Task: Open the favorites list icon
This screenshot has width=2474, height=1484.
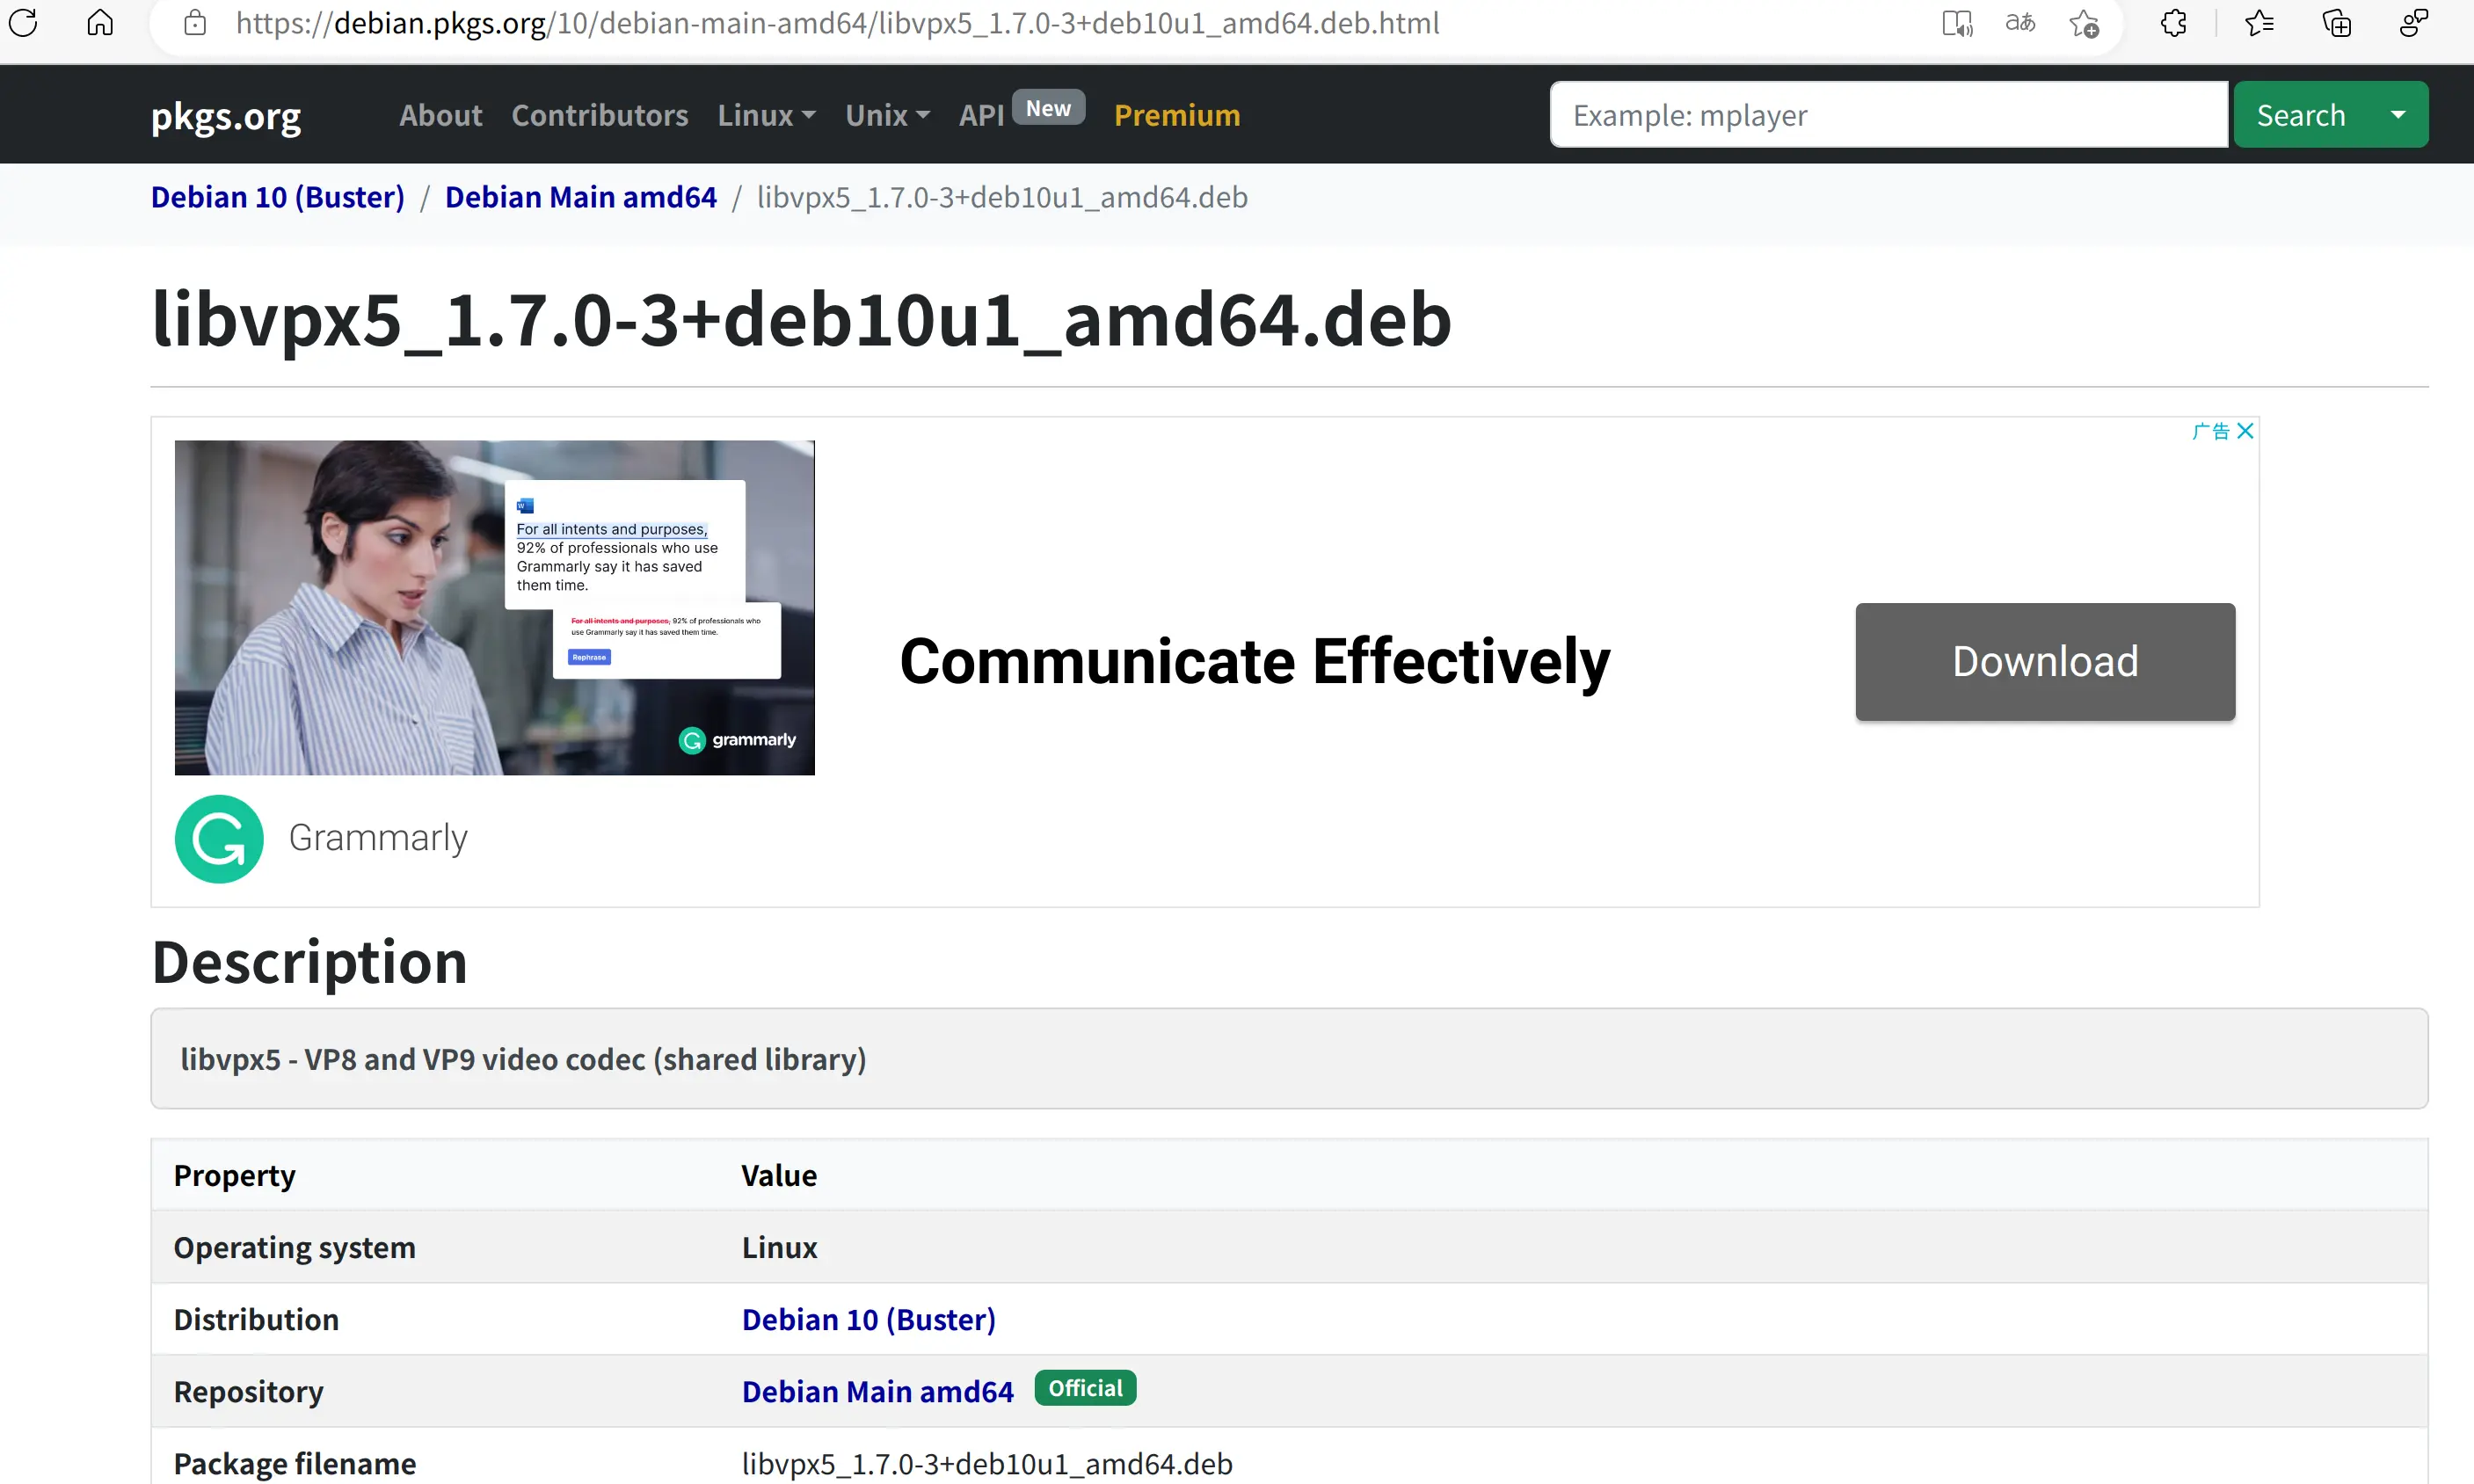Action: 2259,23
